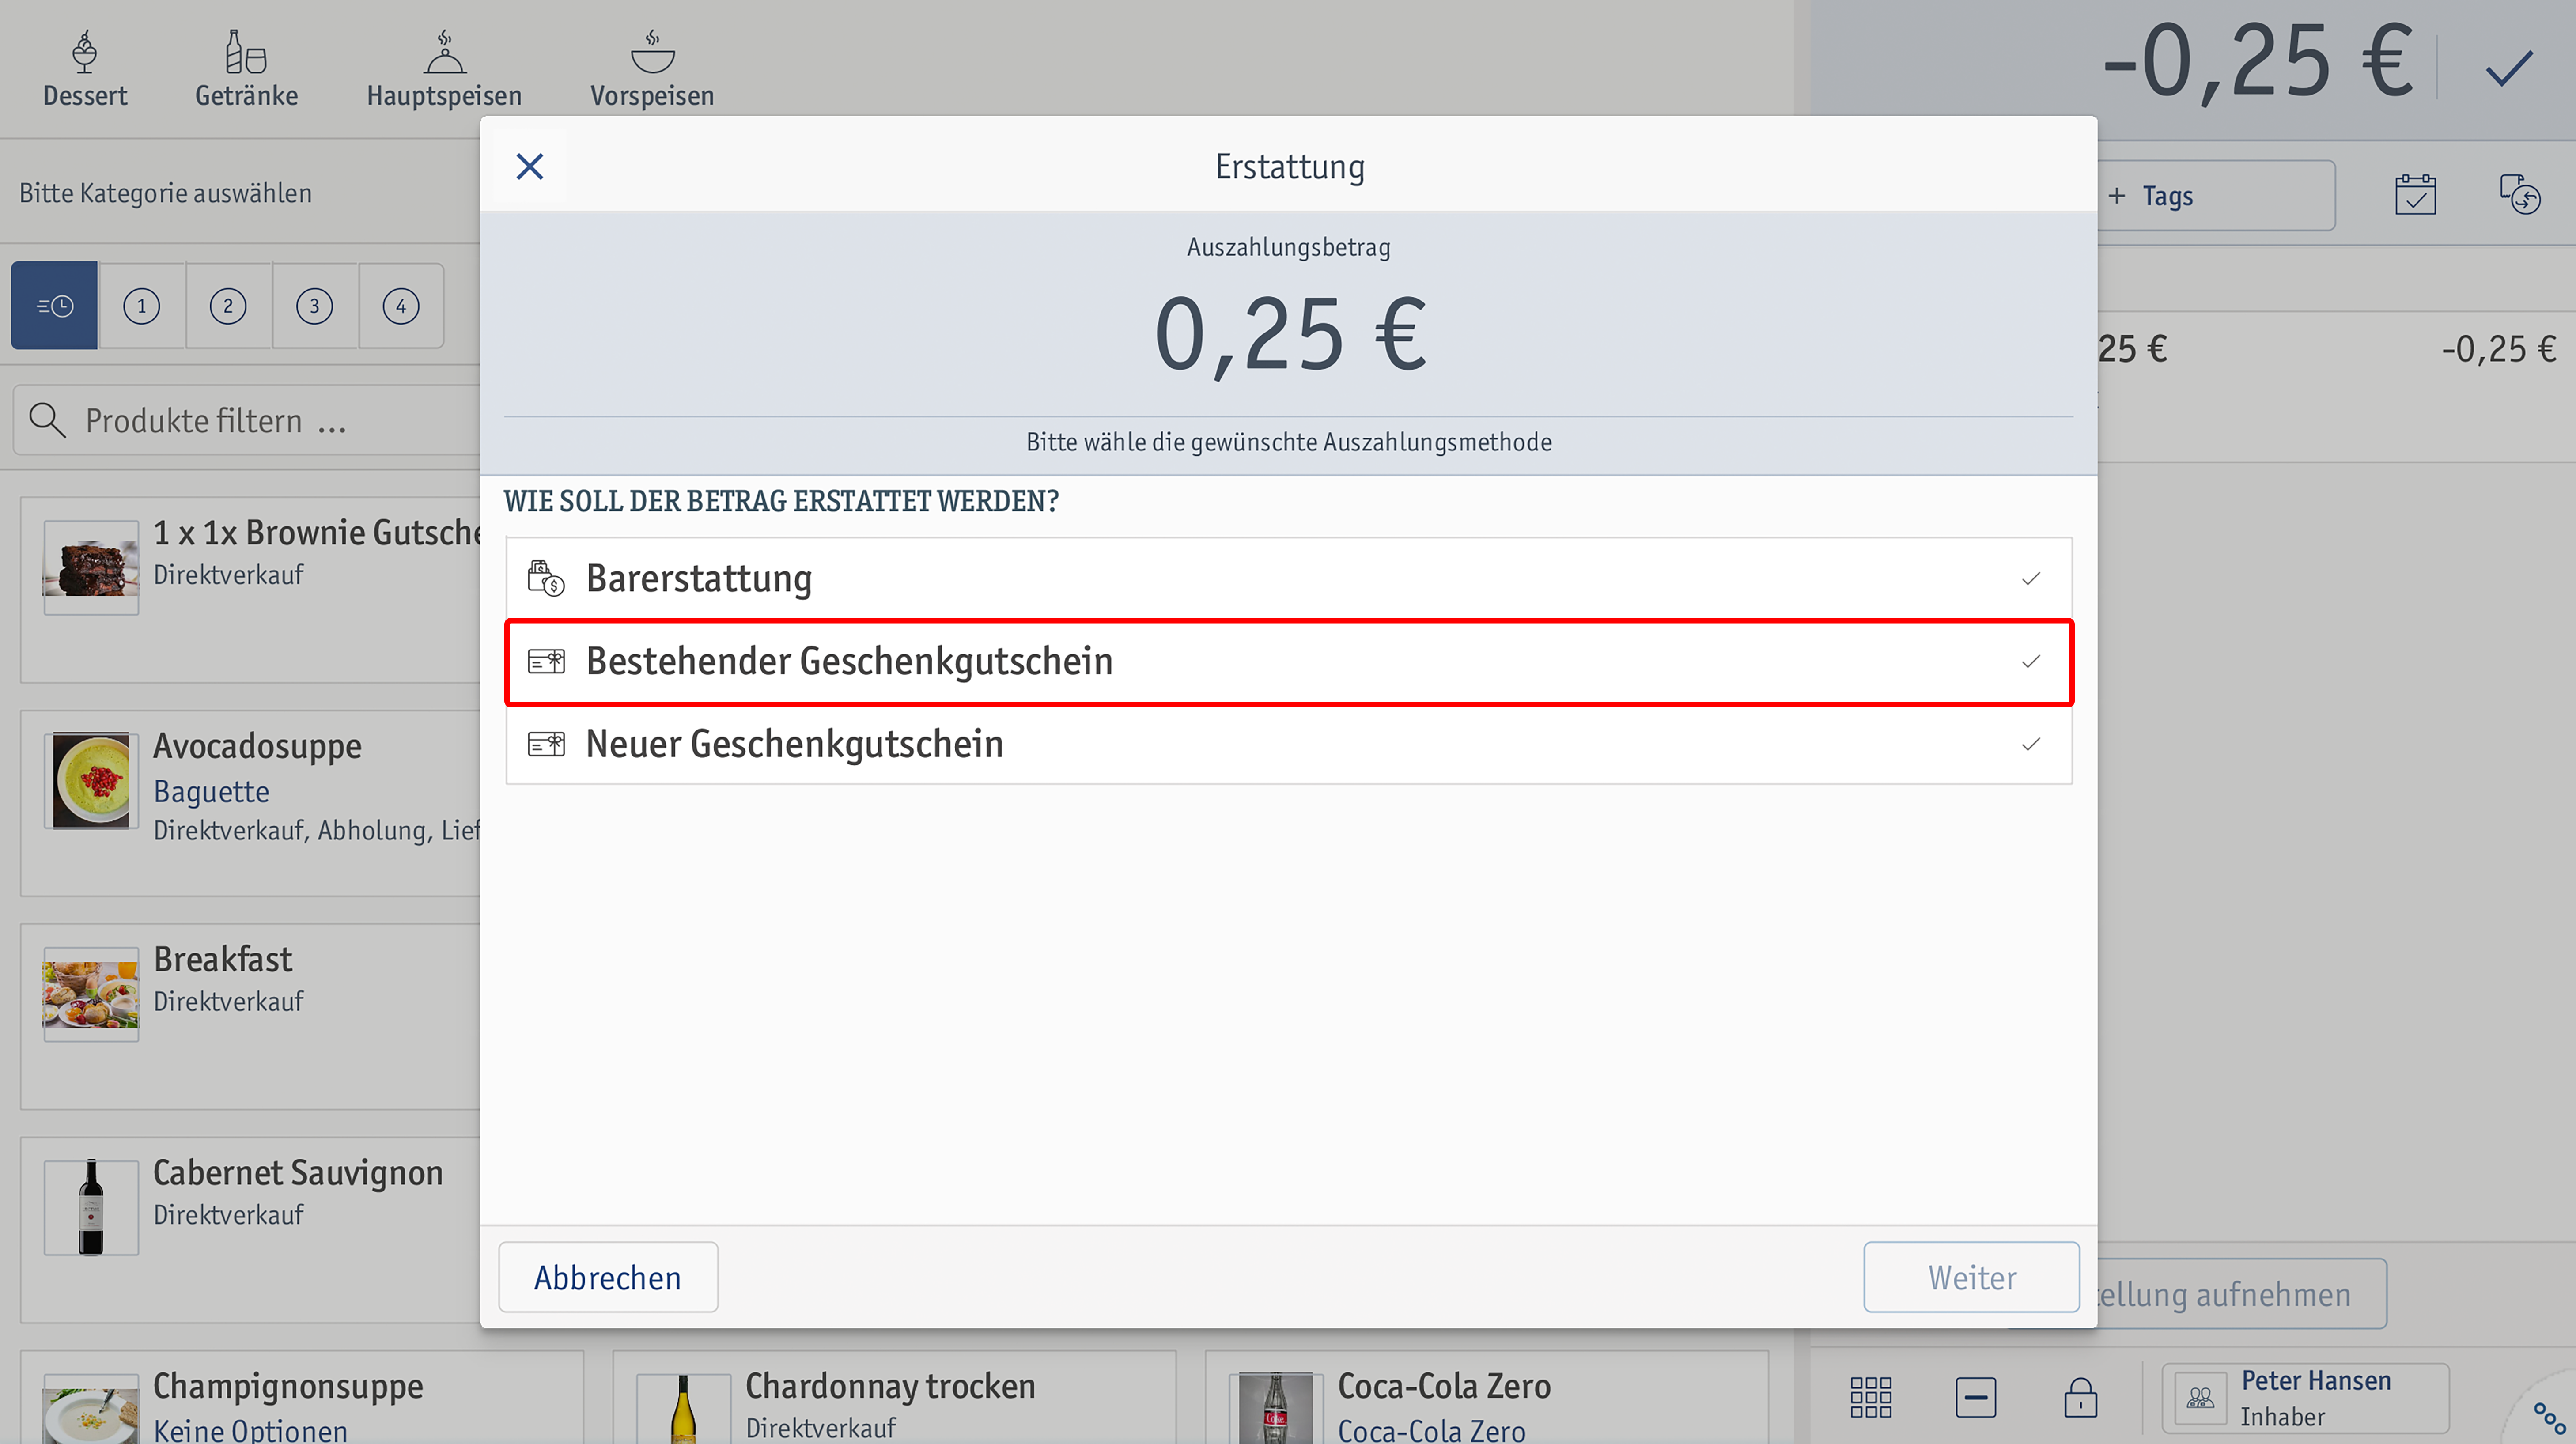Open the Getränke category
The image size is (2576, 1444).
pyautogui.click(x=246, y=68)
